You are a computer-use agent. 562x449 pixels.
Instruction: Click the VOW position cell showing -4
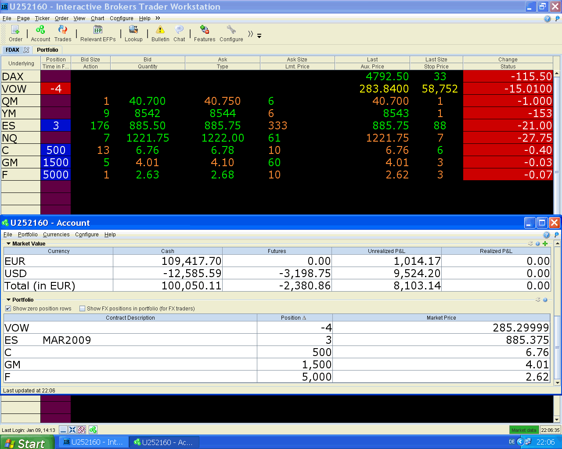click(x=56, y=89)
